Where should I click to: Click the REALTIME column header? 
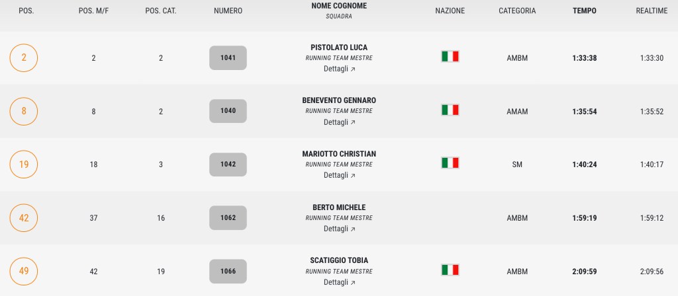coord(651,11)
